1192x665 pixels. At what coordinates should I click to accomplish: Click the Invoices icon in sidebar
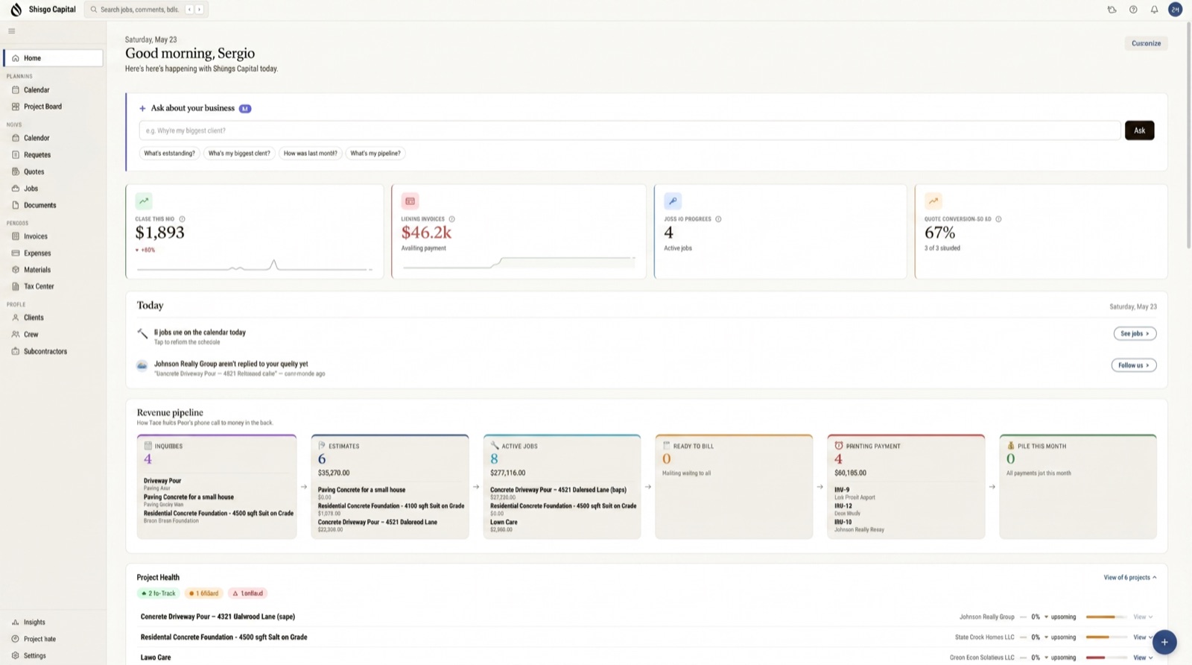(16, 236)
